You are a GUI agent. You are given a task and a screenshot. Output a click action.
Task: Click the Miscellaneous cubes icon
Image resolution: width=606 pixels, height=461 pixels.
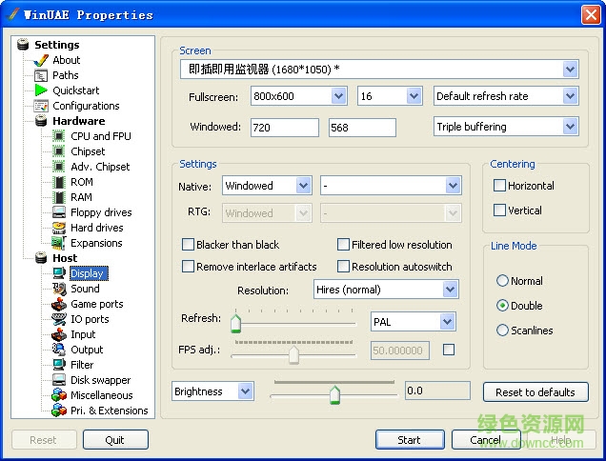(x=59, y=395)
